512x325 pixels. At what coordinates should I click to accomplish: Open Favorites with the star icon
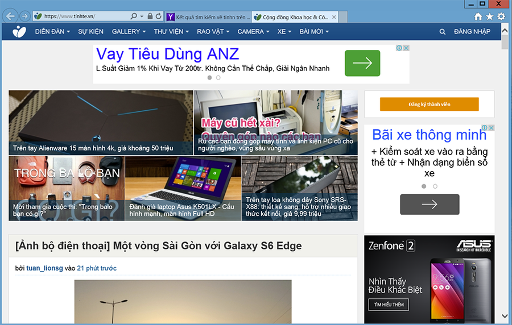click(489, 16)
